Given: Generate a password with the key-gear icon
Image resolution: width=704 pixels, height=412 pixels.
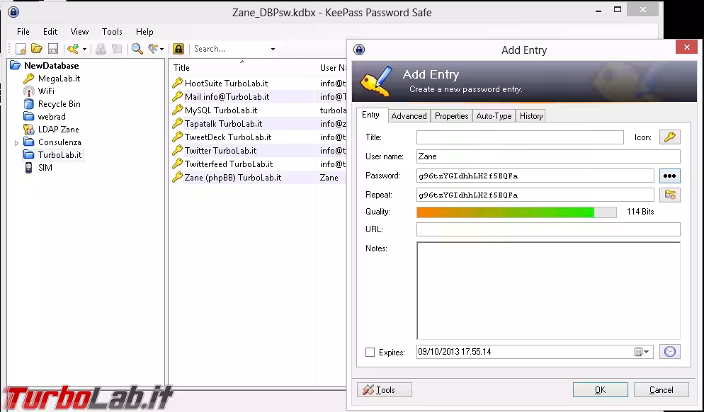Looking at the screenshot, I should pos(669,195).
